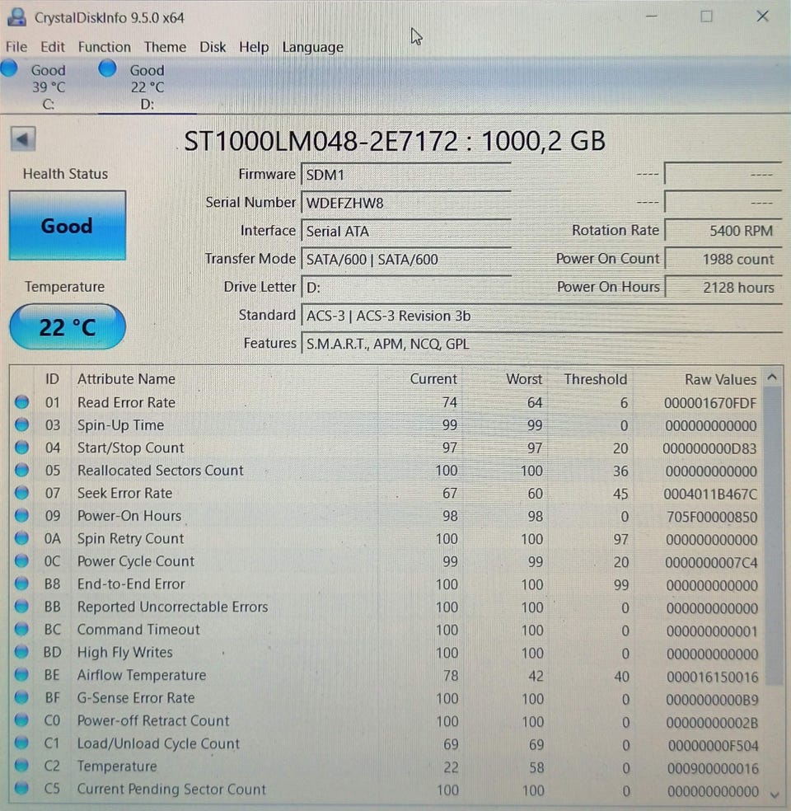Click the status icon of Seek Error Rate
The height and width of the screenshot is (811, 791).
point(21,493)
